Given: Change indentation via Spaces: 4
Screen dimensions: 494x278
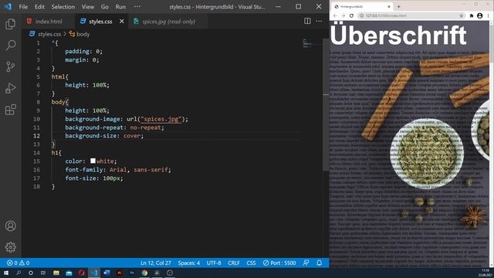Looking at the screenshot, I should 188,263.
